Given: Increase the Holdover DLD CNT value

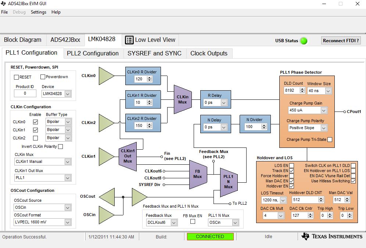Looking at the screenshot, I should (321, 198).
